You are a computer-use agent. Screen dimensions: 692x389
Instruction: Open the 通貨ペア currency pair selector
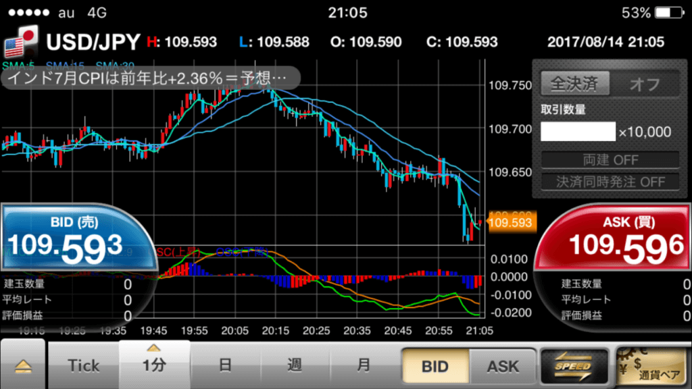pyautogui.click(x=651, y=366)
